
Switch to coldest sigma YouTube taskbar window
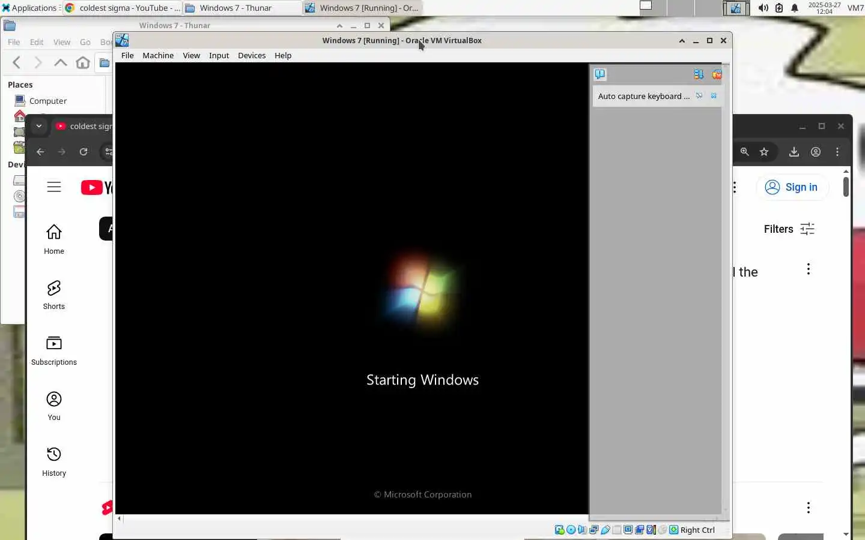[123, 8]
